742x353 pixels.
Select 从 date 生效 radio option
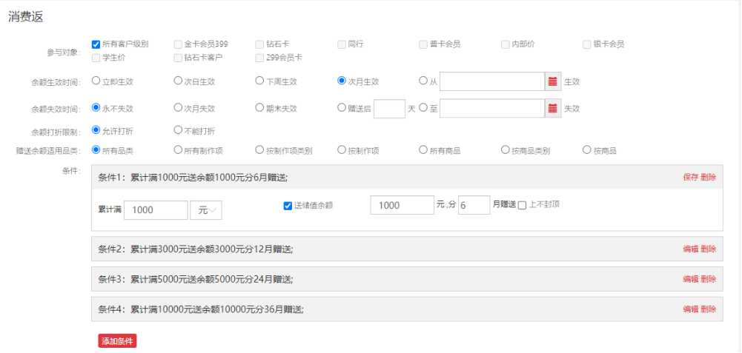(x=423, y=81)
